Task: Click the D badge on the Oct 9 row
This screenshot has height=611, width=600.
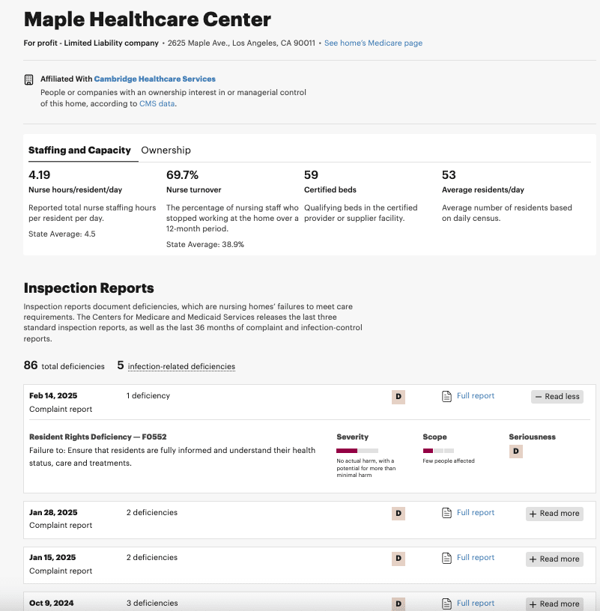Action: coord(398,604)
